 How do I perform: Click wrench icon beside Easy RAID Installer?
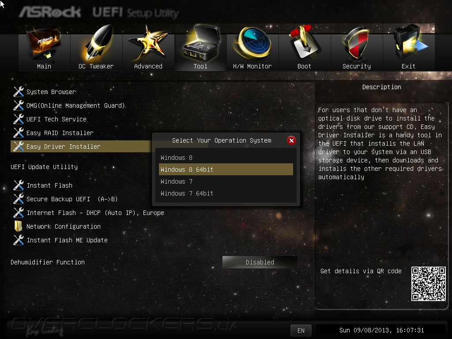(x=19, y=133)
